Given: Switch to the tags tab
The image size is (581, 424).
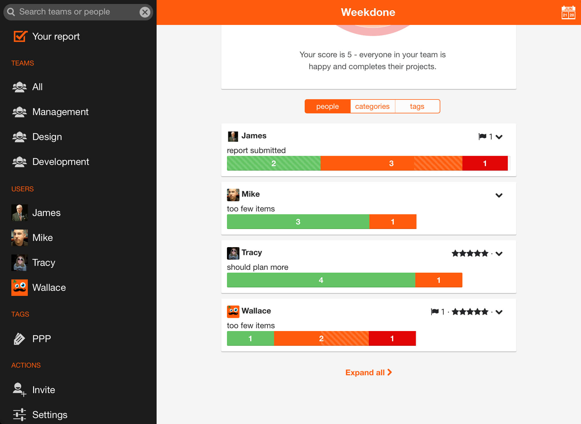Looking at the screenshot, I should pyautogui.click(x=417, y=106).
